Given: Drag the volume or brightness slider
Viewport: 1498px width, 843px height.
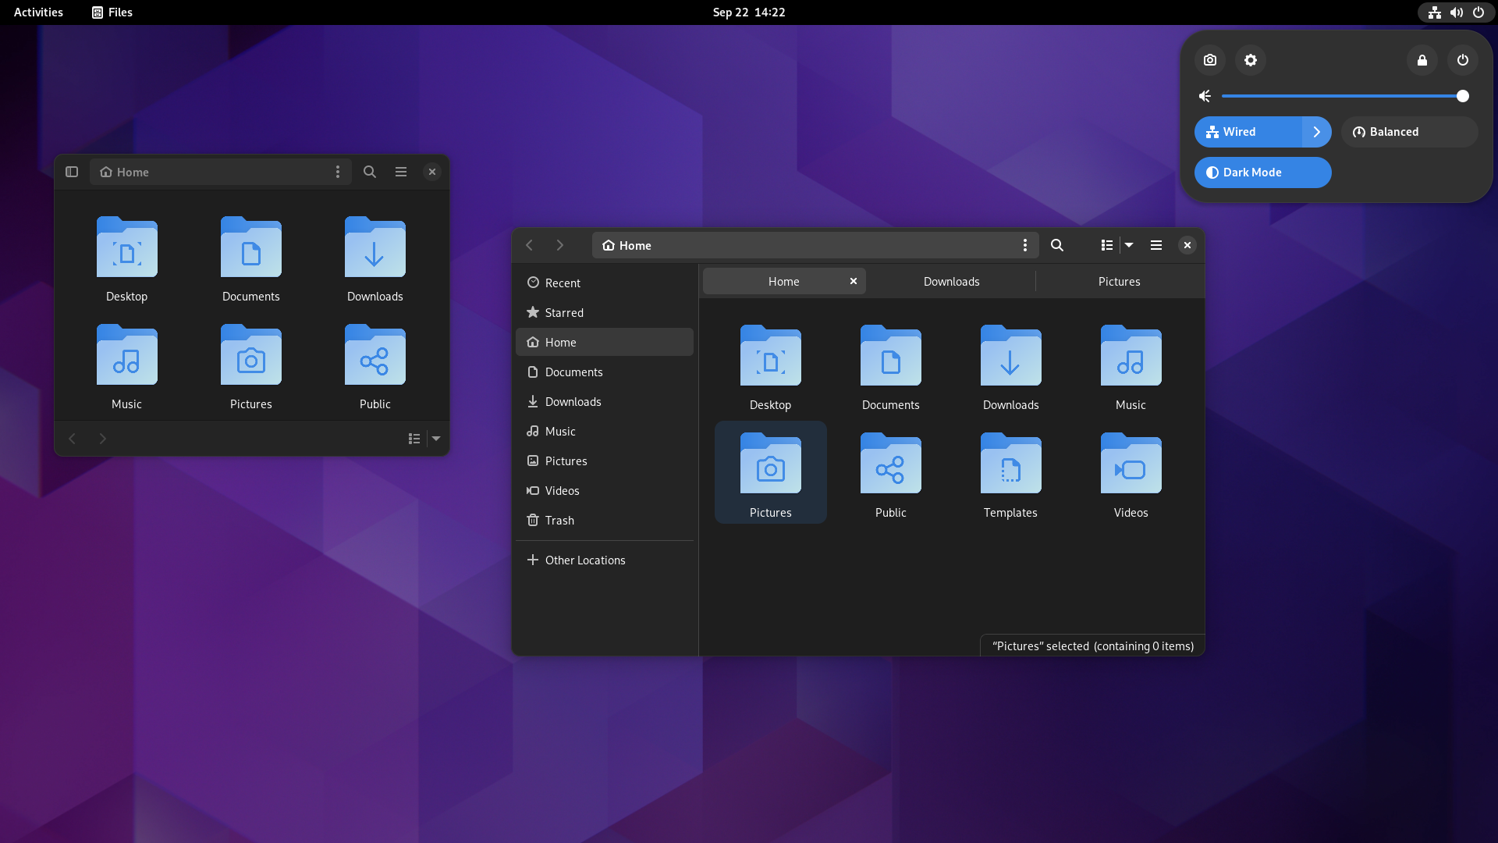Looking at the screenshot, I should click(1463, 96).
